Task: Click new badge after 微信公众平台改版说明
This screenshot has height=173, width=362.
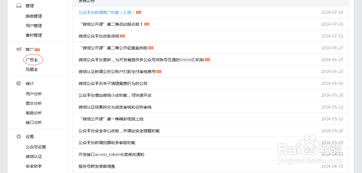Action: pos(122,36)
